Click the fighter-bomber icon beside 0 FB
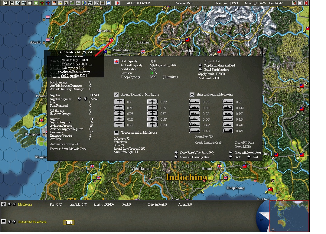 [x=119, y=108]
